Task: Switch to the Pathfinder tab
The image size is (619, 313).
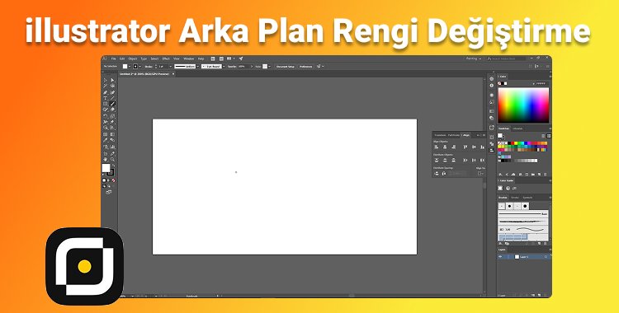Action: click(454, 135)
